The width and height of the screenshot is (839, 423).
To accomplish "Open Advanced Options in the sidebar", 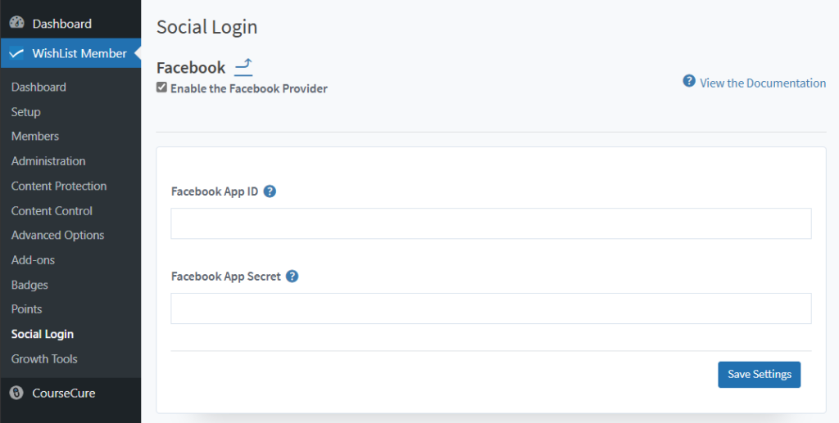I will [x=58, y=235].
